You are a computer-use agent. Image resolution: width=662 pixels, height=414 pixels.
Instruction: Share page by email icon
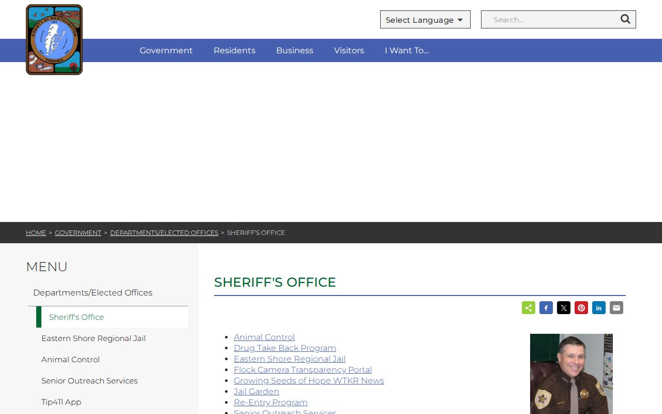tap(616, 308)
